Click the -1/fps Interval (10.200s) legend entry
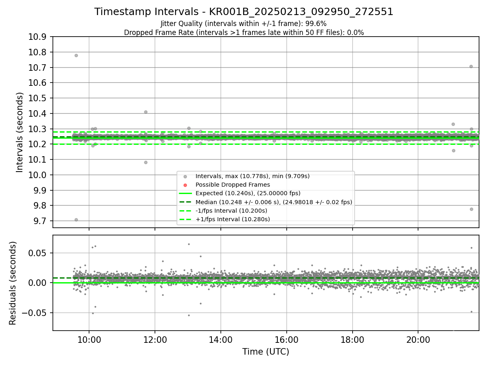The height and width of the screenshot is (366, 488). click(231, 211)
